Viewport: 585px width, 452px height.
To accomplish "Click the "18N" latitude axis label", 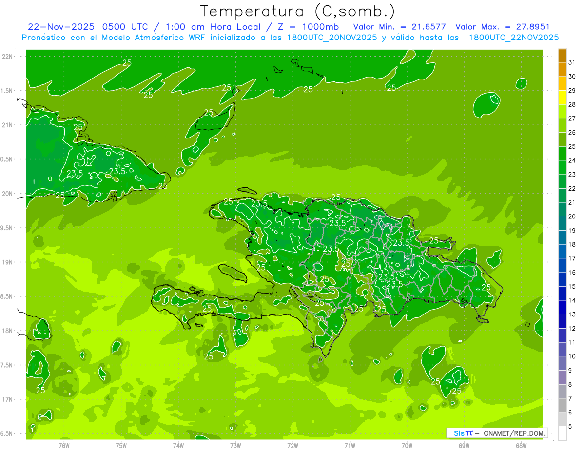I will (x=7, y=331).
